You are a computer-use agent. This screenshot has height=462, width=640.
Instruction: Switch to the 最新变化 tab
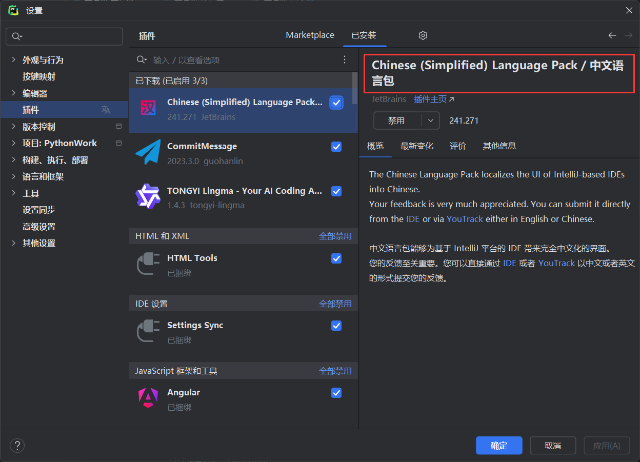pos(417,146)
